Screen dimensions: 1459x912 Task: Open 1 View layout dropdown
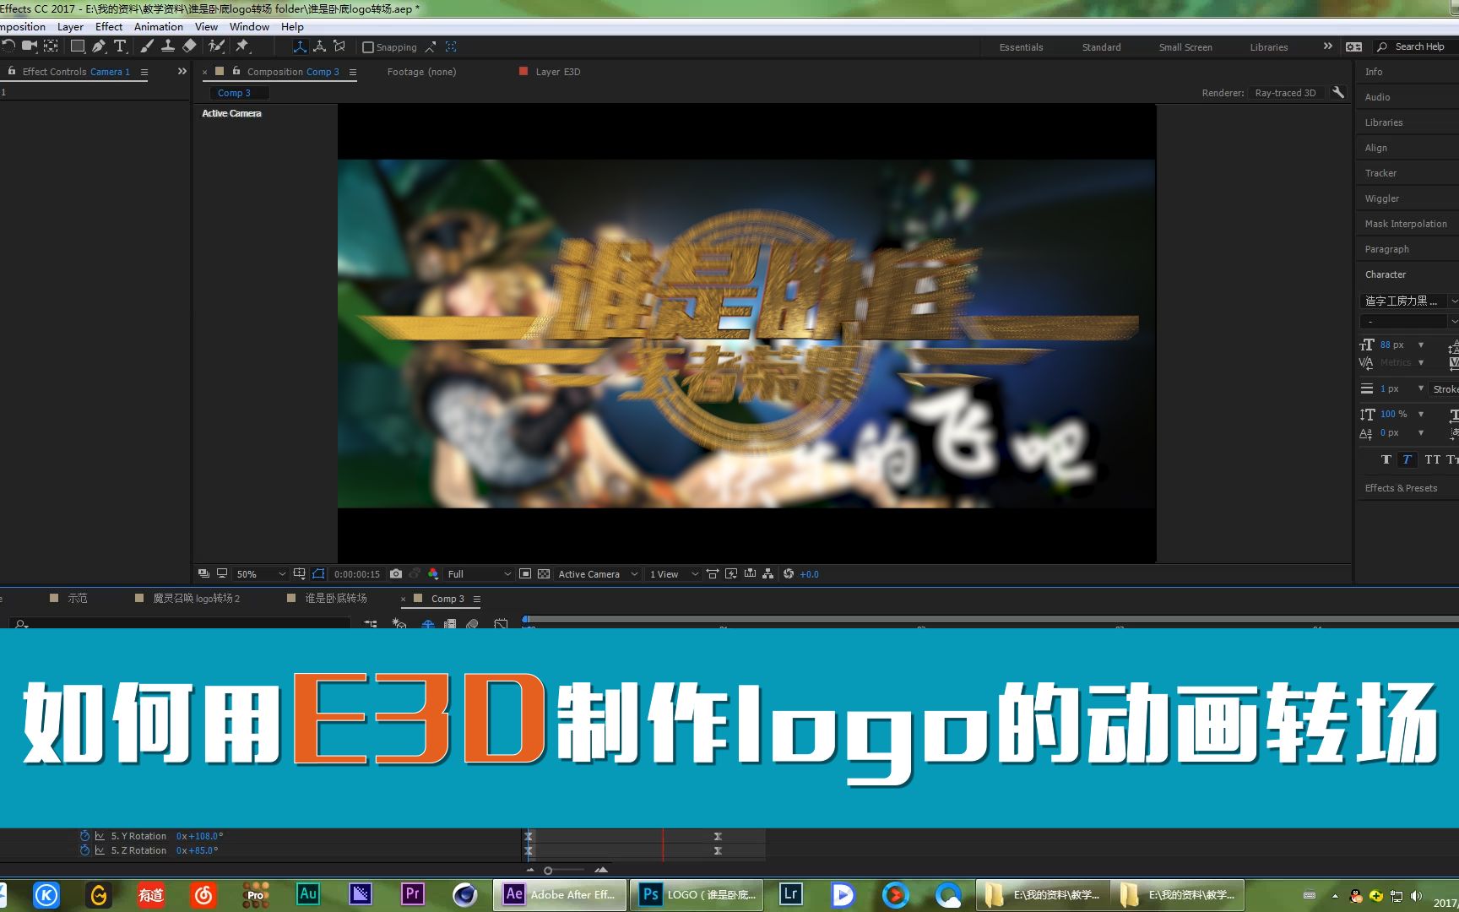tap(673, 574)
